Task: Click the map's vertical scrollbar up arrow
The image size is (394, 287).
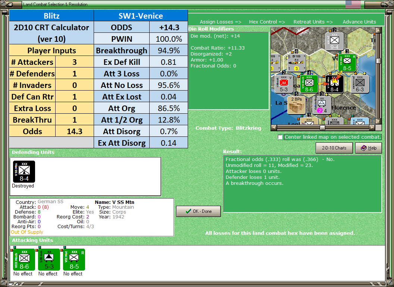Action: 379,31
